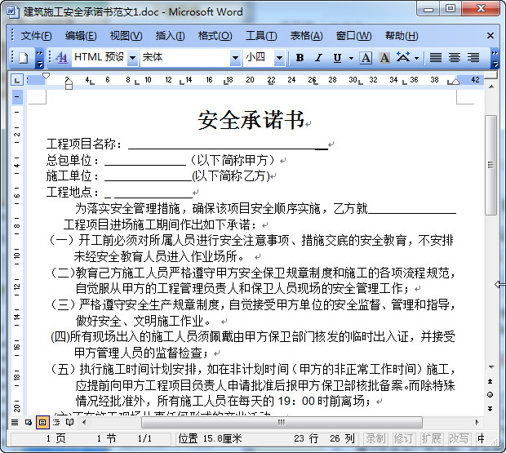Center align the text
The image size is (506, 453).
pyautogui.click(x=455, y=58)
